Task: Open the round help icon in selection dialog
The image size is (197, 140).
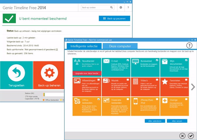Action: coord(189,45)
